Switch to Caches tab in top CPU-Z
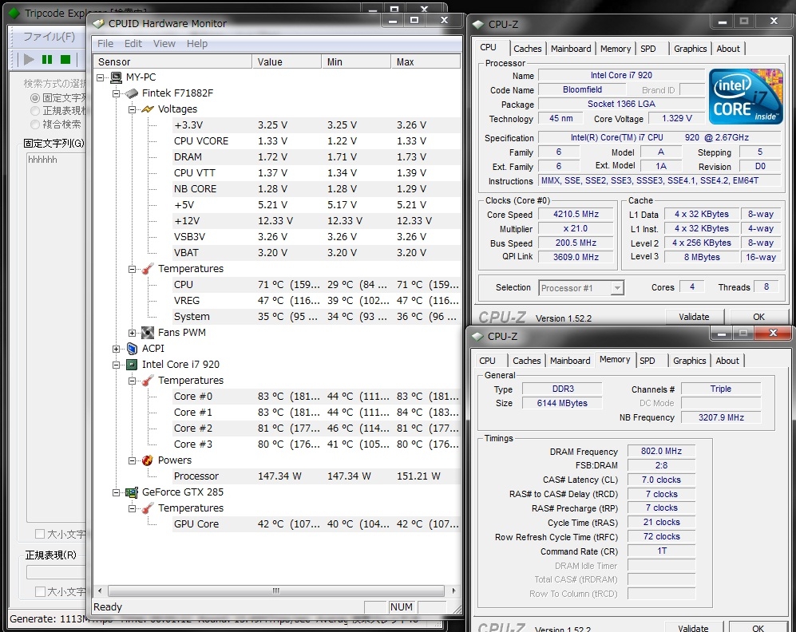The image size is (796, 632). pyautogui.click(x=528, y=49)
